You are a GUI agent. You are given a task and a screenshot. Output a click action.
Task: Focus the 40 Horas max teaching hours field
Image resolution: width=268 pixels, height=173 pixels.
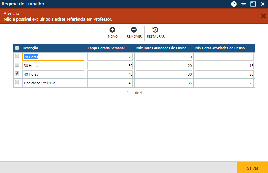click(x=164, y=74)
